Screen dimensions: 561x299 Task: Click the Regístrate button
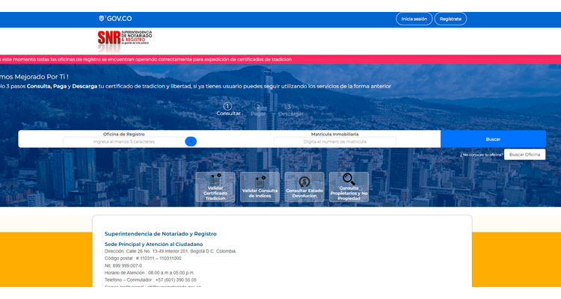450,19
